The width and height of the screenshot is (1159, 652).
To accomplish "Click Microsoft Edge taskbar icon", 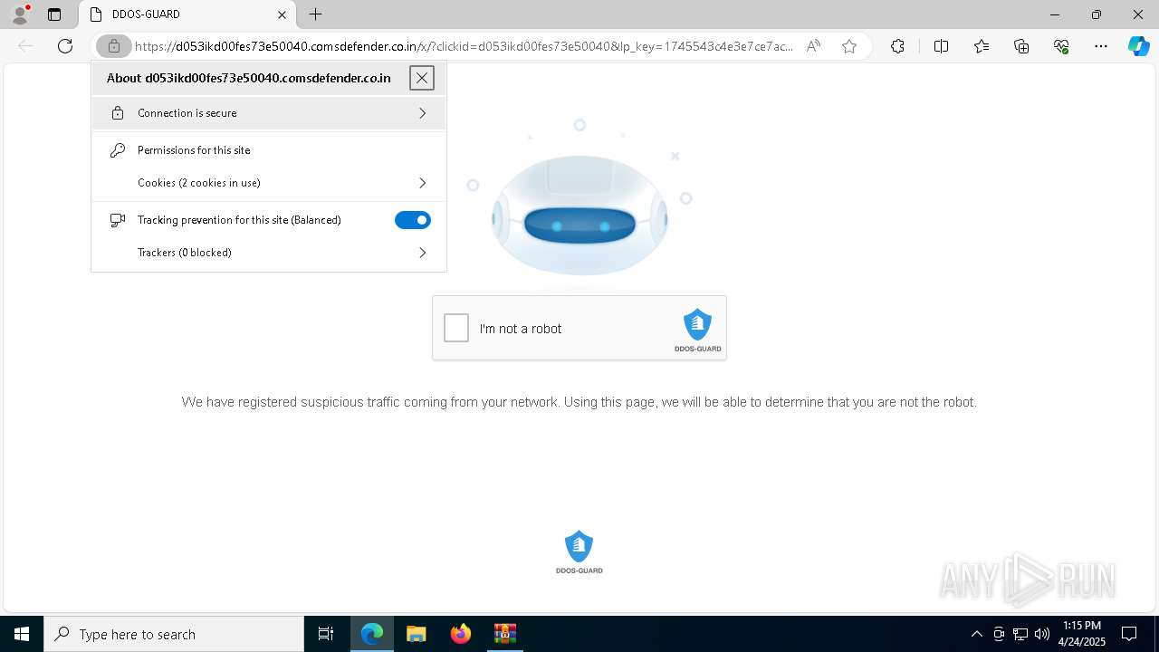I will pos(372,634).
